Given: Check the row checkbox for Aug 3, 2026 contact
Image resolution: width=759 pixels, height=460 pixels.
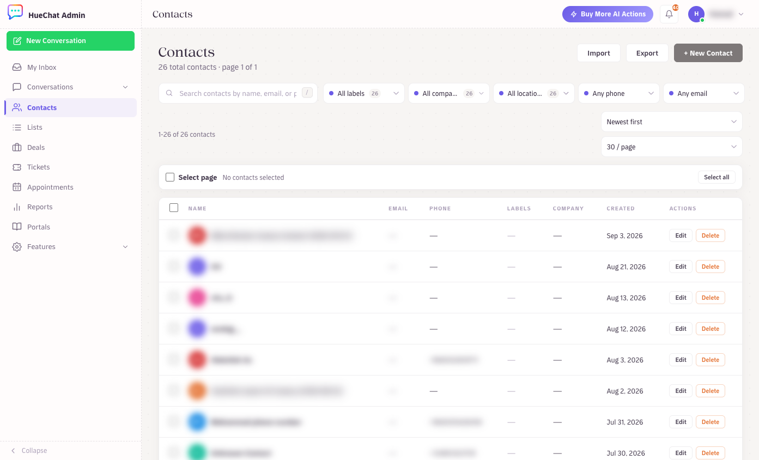Looking at the screenshot, I should click(174, 360).
